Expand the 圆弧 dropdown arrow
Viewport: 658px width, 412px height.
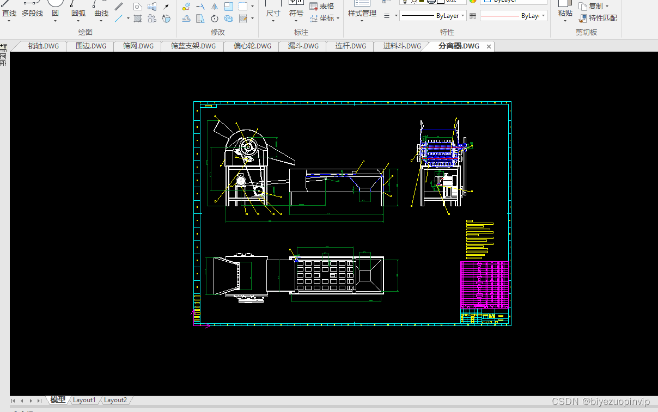(x=78, y=21)
